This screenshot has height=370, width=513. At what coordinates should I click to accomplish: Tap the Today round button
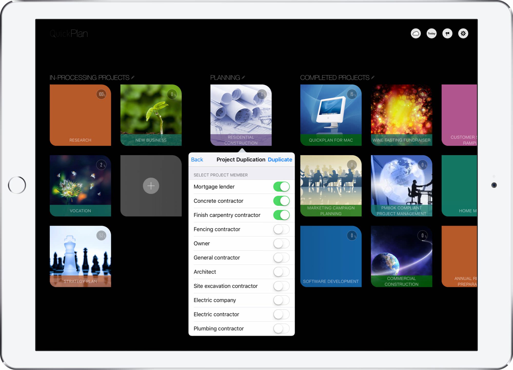pos(431,33)
